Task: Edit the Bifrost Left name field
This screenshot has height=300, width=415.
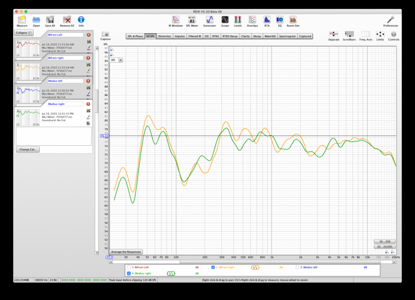Action: [65, 35]
